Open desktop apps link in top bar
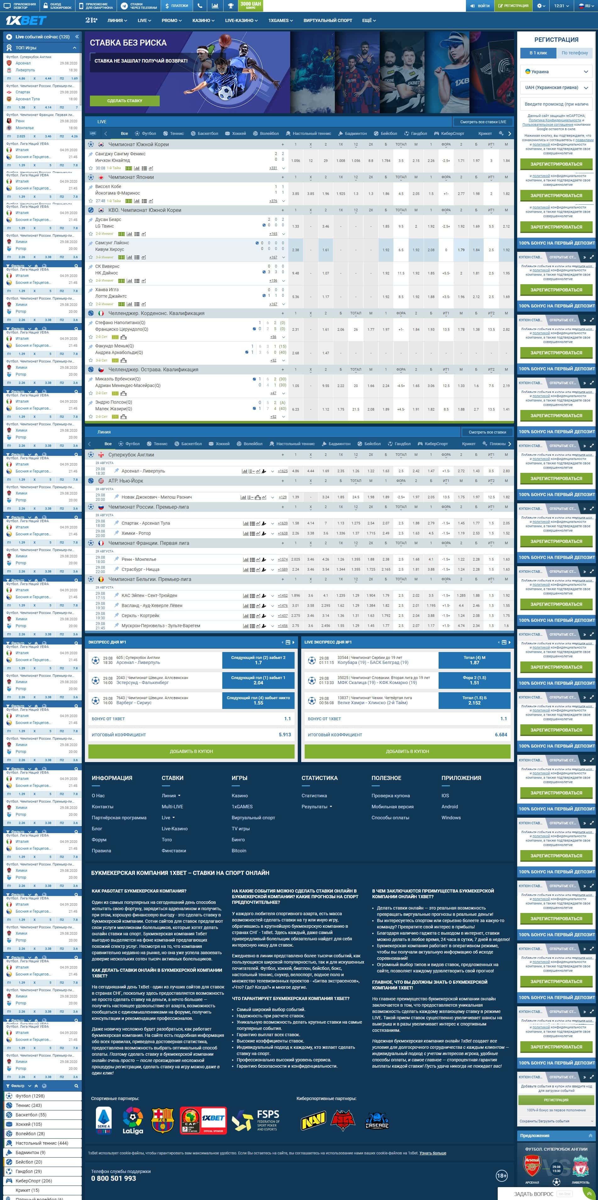Image resolution: width=598 pixels, height=1200 pixels. click(19, 6)
